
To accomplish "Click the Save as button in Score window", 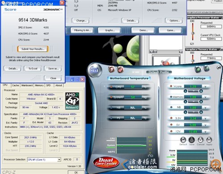I will pyautogui.click(x=53, y=69).
